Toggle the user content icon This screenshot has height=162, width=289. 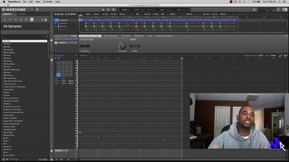pos(46,19)
